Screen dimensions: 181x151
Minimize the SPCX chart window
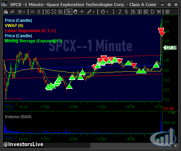coord(162,5)
